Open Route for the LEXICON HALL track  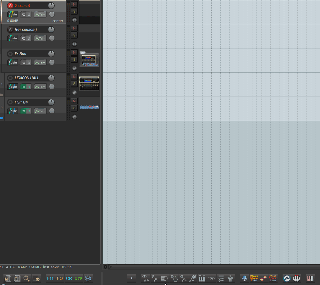pyautogui.click(x=13, y=87)
